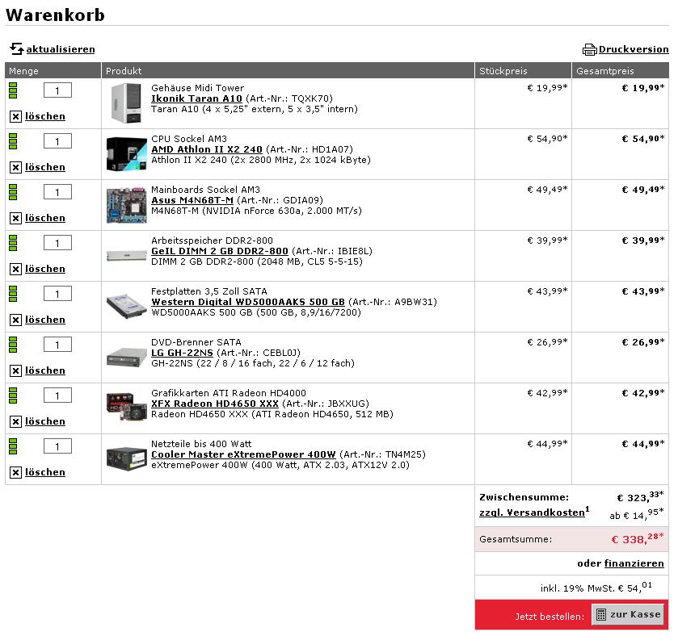Click green availability bars for Western Digital drive

tap(13, 294)
